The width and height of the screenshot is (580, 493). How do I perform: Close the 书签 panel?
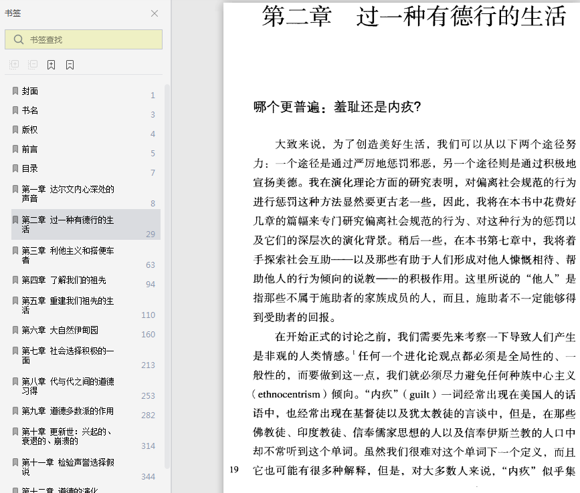[155, 13]
